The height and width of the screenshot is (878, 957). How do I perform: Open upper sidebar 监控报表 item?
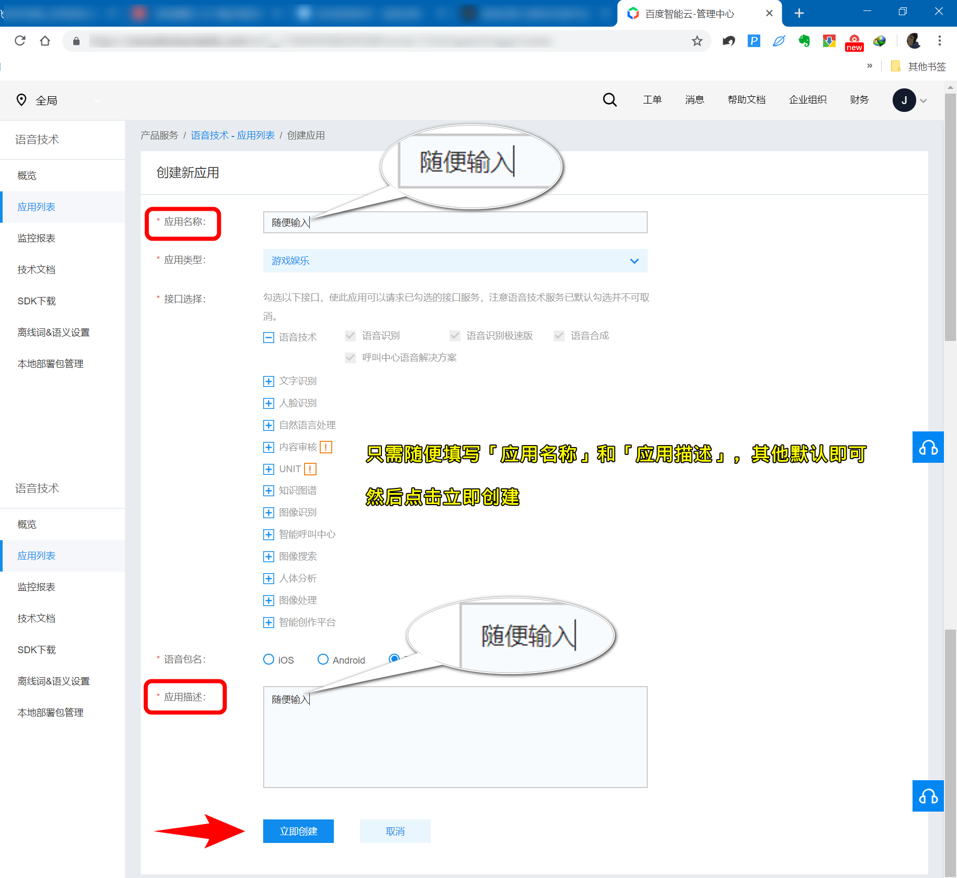point(63,238)
